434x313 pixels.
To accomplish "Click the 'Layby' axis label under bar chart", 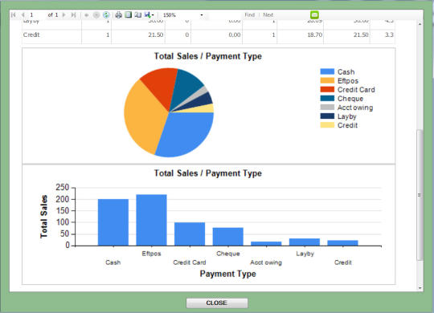I will pos(305,254).
